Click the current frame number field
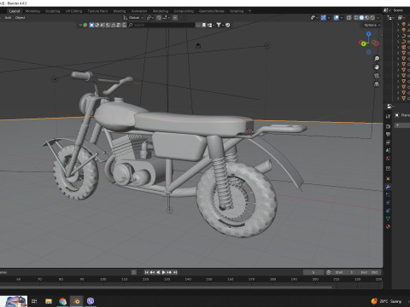 313,272
